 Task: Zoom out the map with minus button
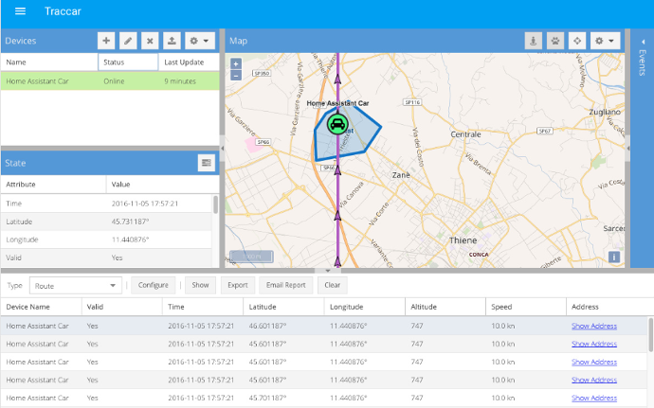pos(236,75)
